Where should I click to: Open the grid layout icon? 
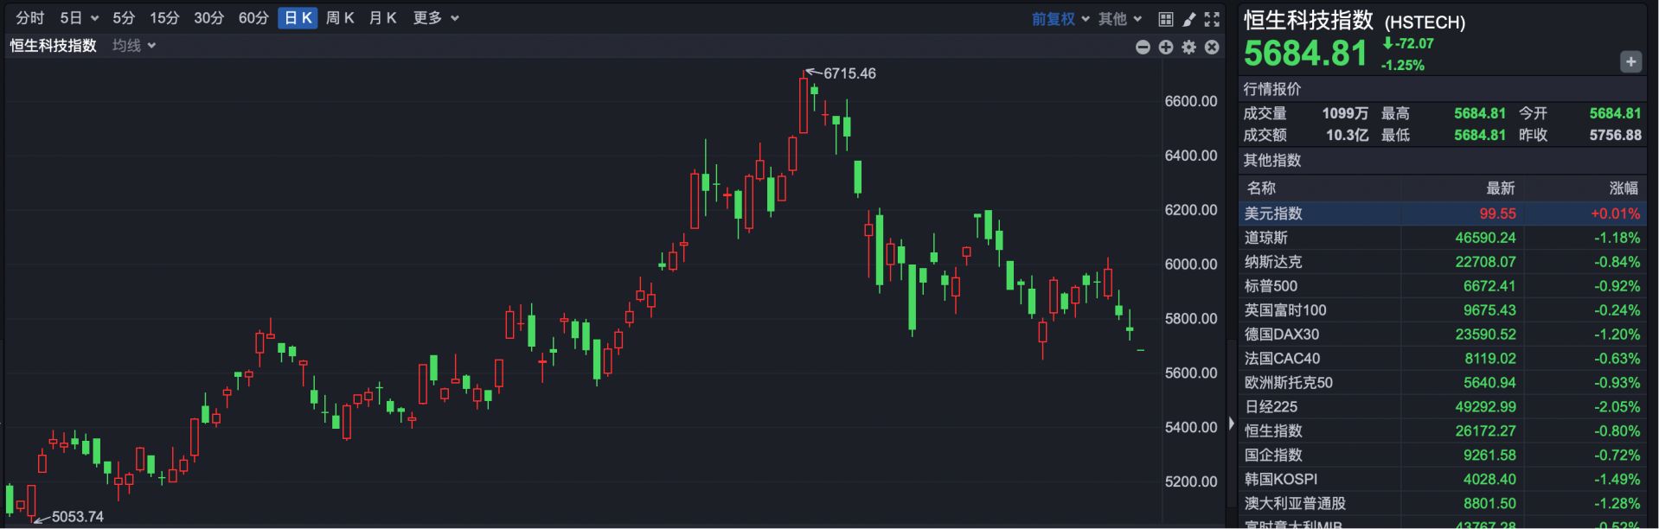coord(1166,19)
